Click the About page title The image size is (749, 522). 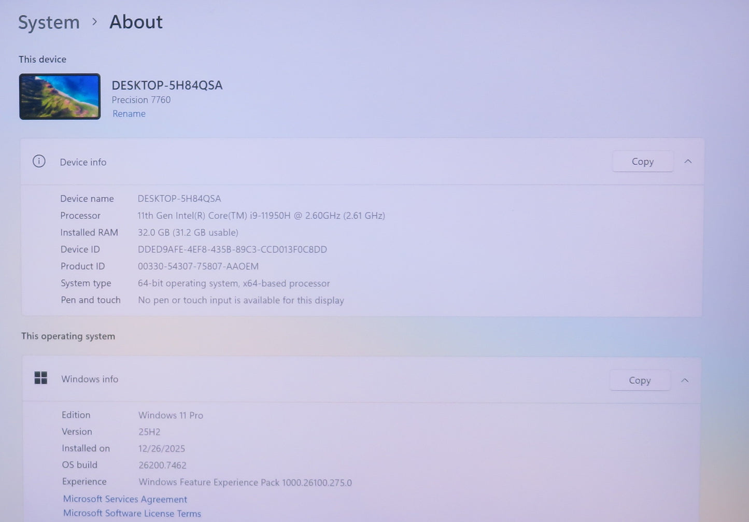pos(136,22)
